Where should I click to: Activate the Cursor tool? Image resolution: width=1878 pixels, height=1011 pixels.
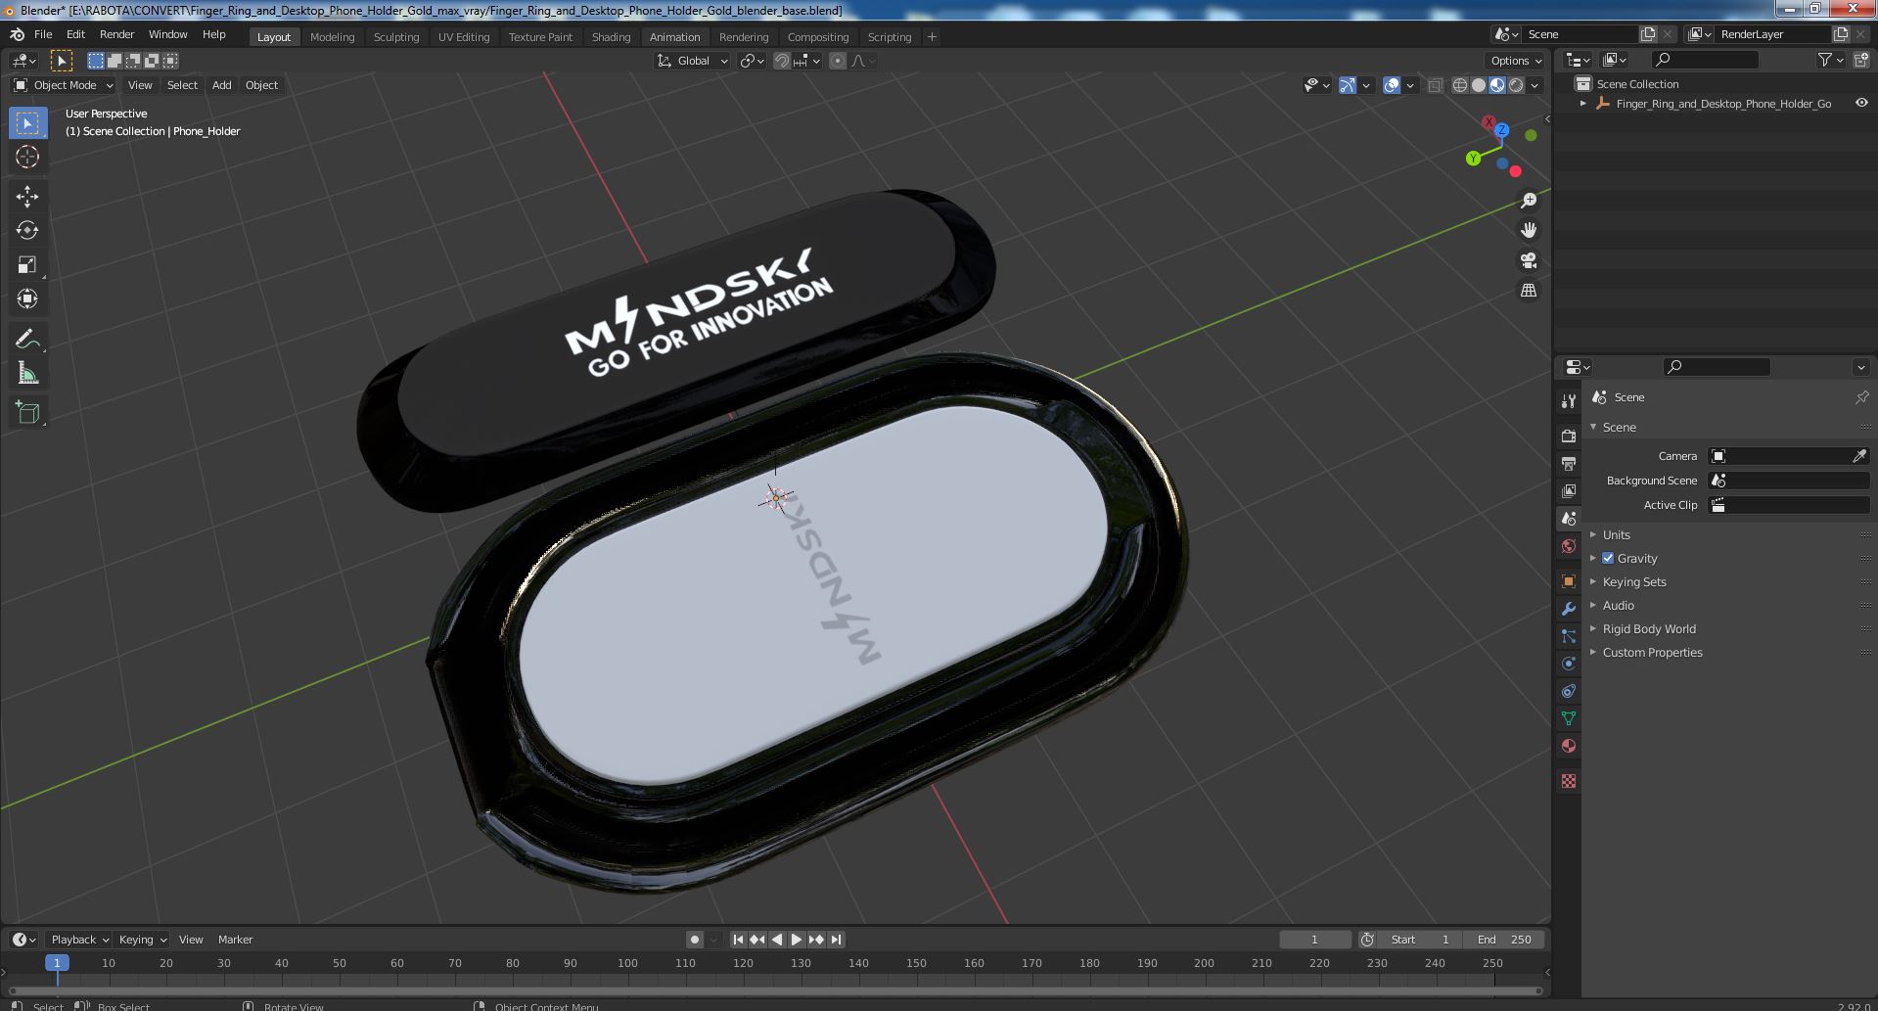point(27,157)
